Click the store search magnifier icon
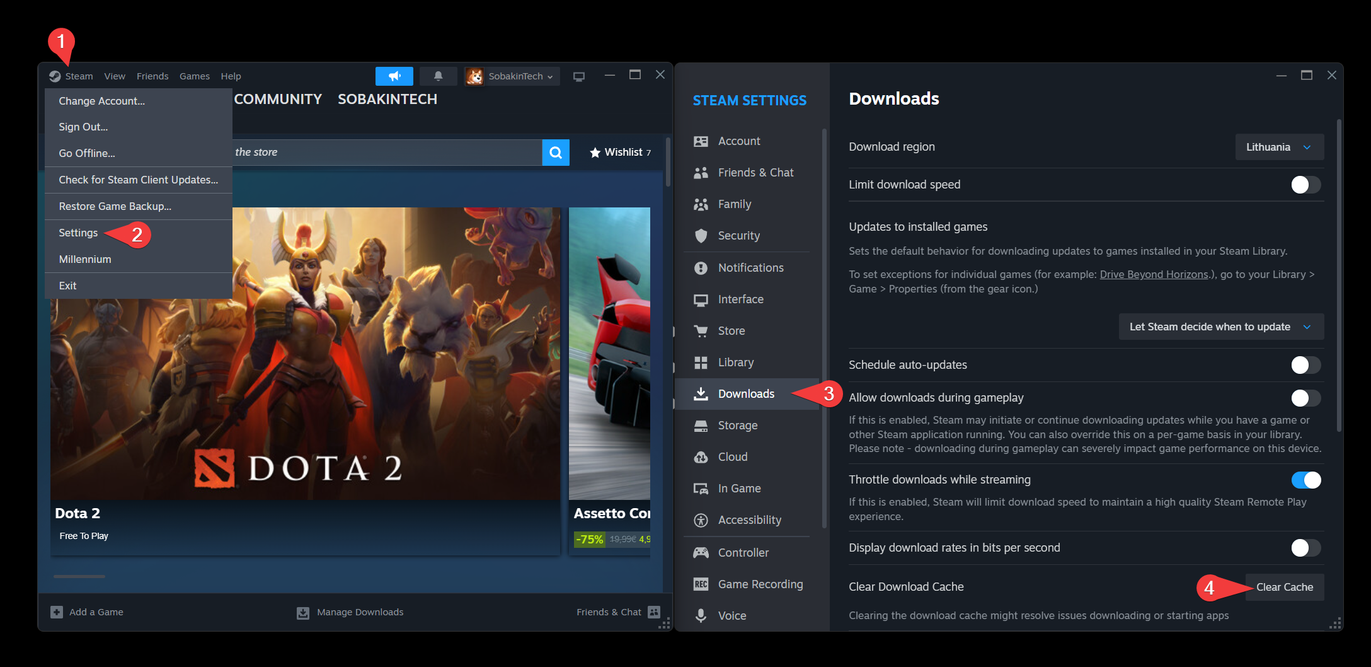This screenshot has width=1371, height=667. pos(555,153)
